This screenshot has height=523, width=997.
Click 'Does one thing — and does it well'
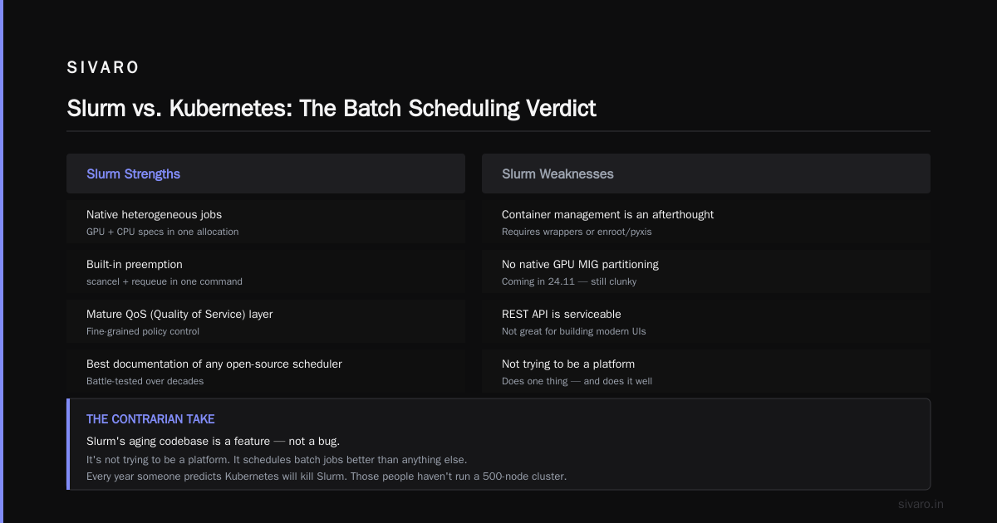coord(577,381)
